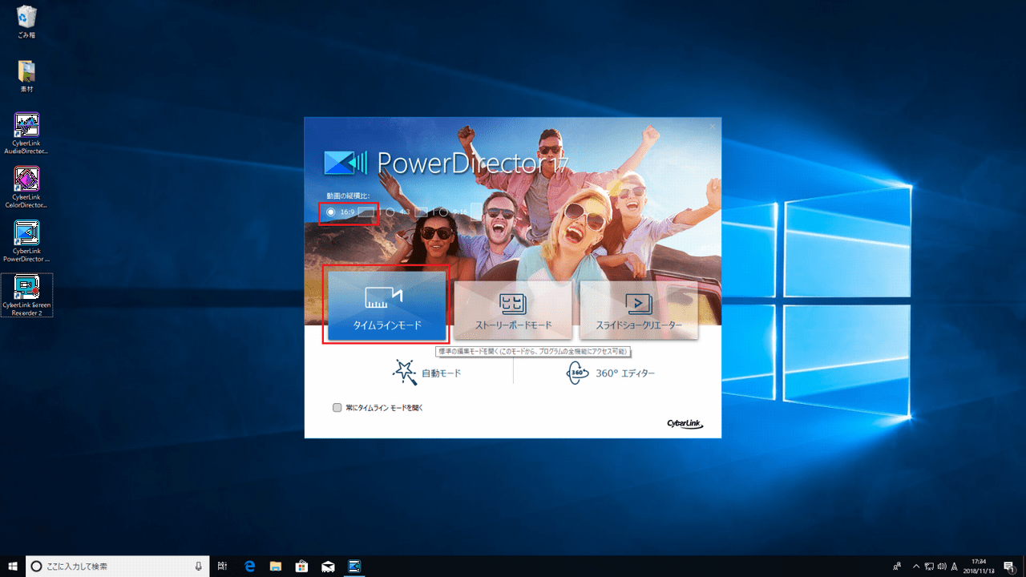
Task: Select the 9:16 vertical aspect ratio radio
Action: click(x=443, y=212)
